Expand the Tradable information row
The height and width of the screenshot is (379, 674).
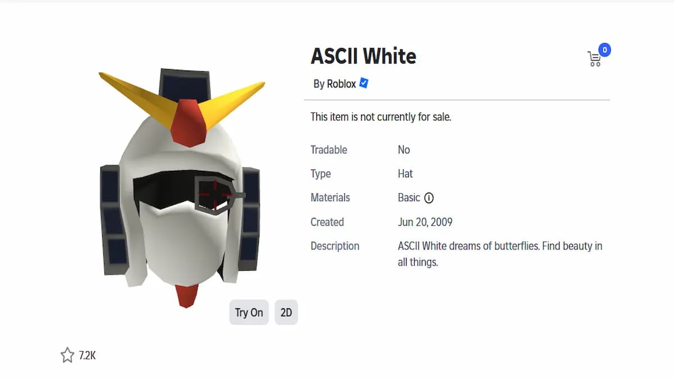coord(329,150)
